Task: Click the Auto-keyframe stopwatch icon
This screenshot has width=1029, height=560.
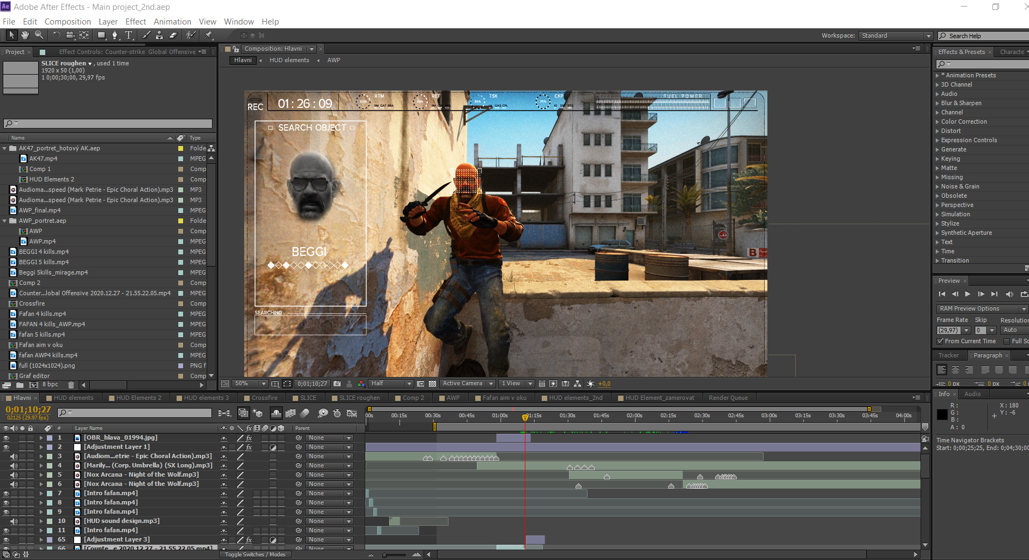Action: pos(337,413)
